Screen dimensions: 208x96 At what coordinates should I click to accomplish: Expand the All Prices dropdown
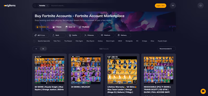[x=41, y=35]
